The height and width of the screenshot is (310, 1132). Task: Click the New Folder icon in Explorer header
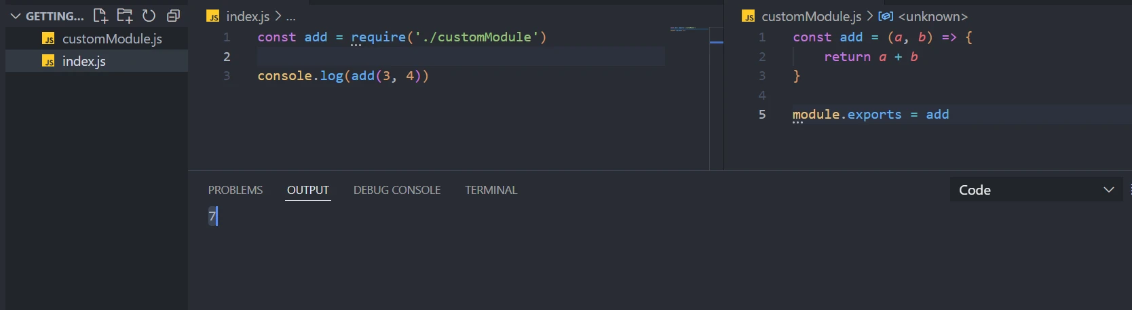coord(125,16)
